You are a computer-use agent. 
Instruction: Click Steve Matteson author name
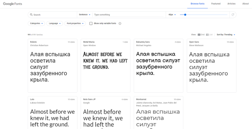pos(196,45)
